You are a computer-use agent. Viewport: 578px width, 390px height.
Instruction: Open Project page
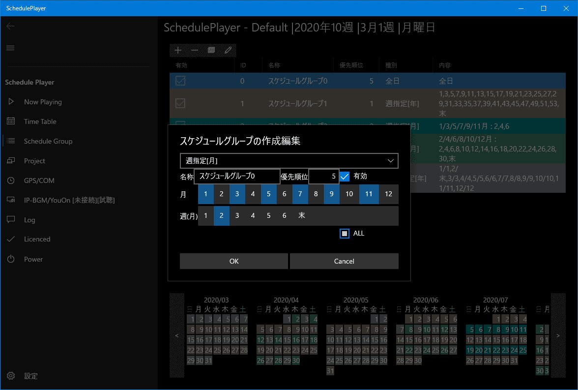(34, 161)
